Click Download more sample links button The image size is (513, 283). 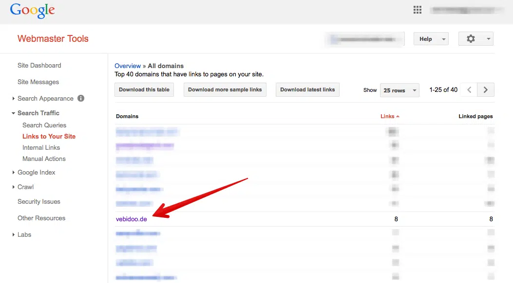[x=225, y=90]
